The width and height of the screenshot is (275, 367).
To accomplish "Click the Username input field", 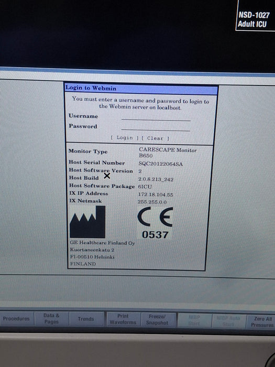I will click(x=156, y=117).
